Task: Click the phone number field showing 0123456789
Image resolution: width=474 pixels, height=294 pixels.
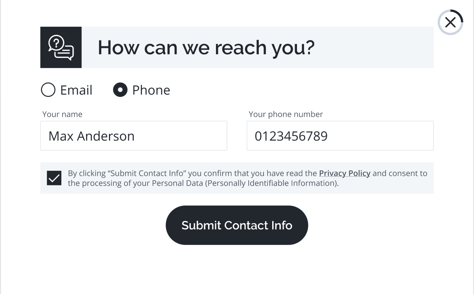Action: pos(340,135)
